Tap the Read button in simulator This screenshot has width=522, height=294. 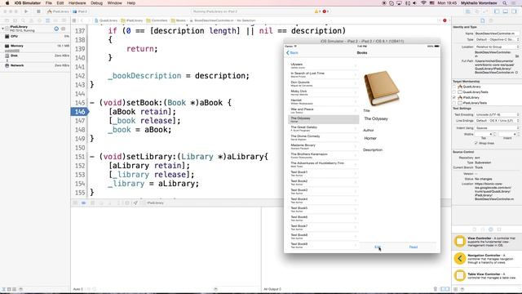(414, 247)
